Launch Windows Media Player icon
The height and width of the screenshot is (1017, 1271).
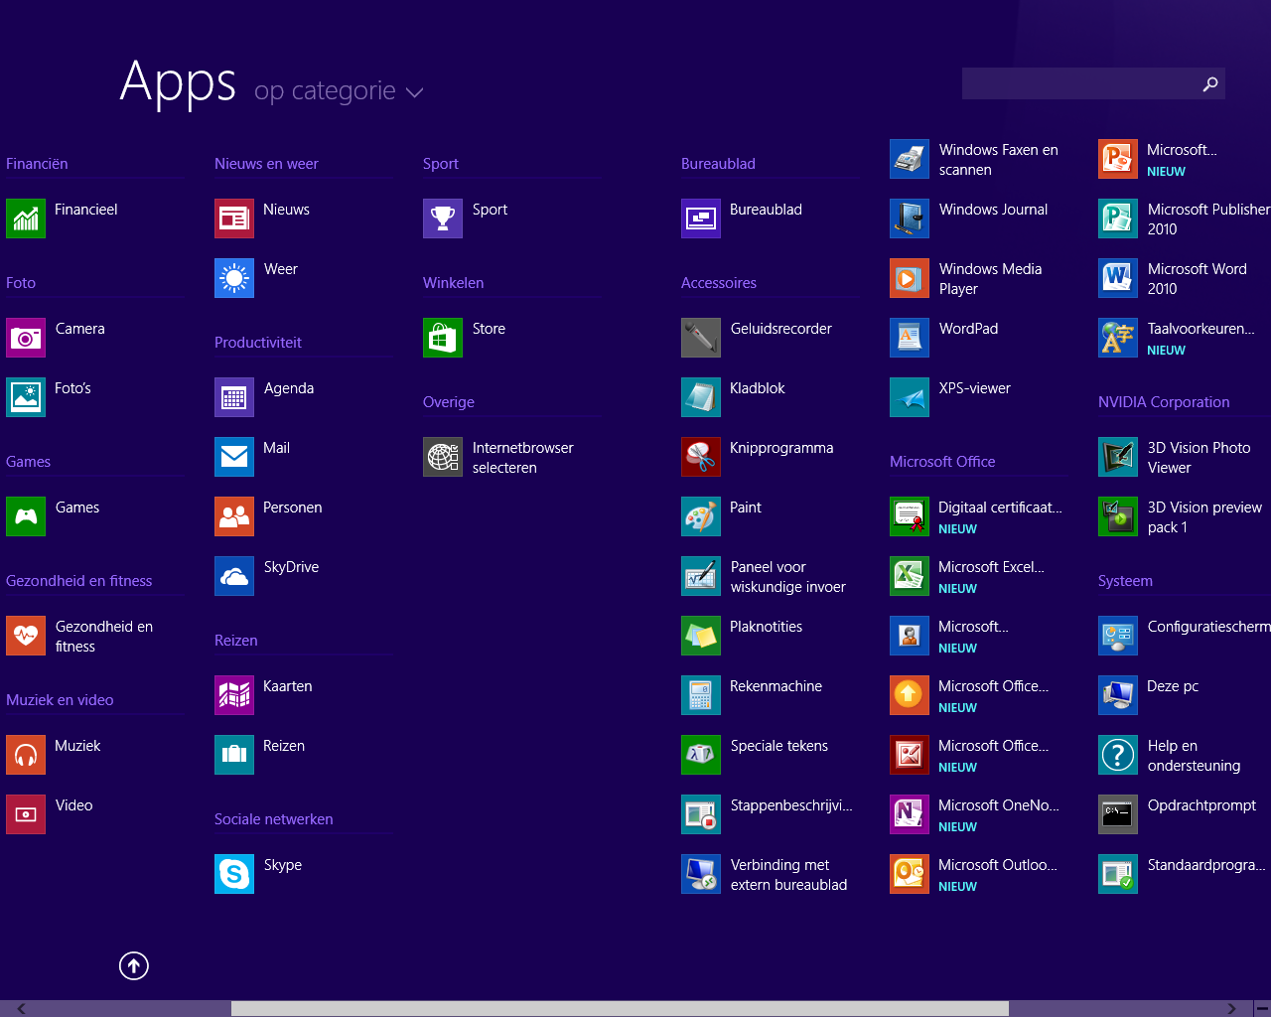point(910,278)
